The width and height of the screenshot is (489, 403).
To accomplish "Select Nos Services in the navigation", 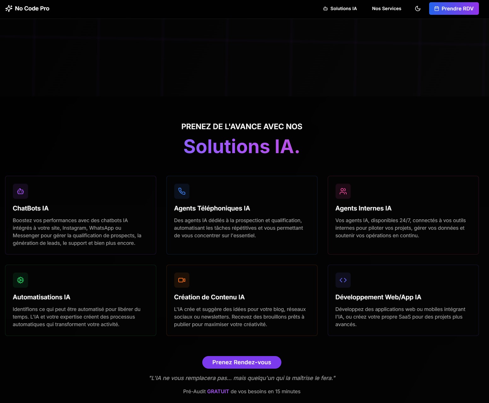I will 386,9.
